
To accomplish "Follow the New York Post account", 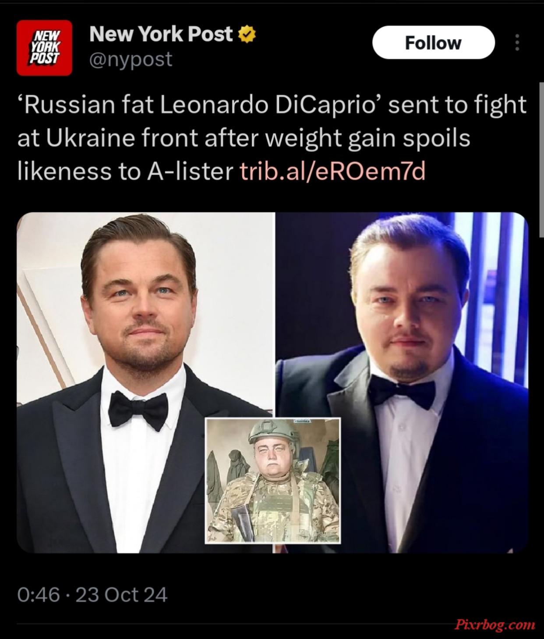I will (433, 43).
